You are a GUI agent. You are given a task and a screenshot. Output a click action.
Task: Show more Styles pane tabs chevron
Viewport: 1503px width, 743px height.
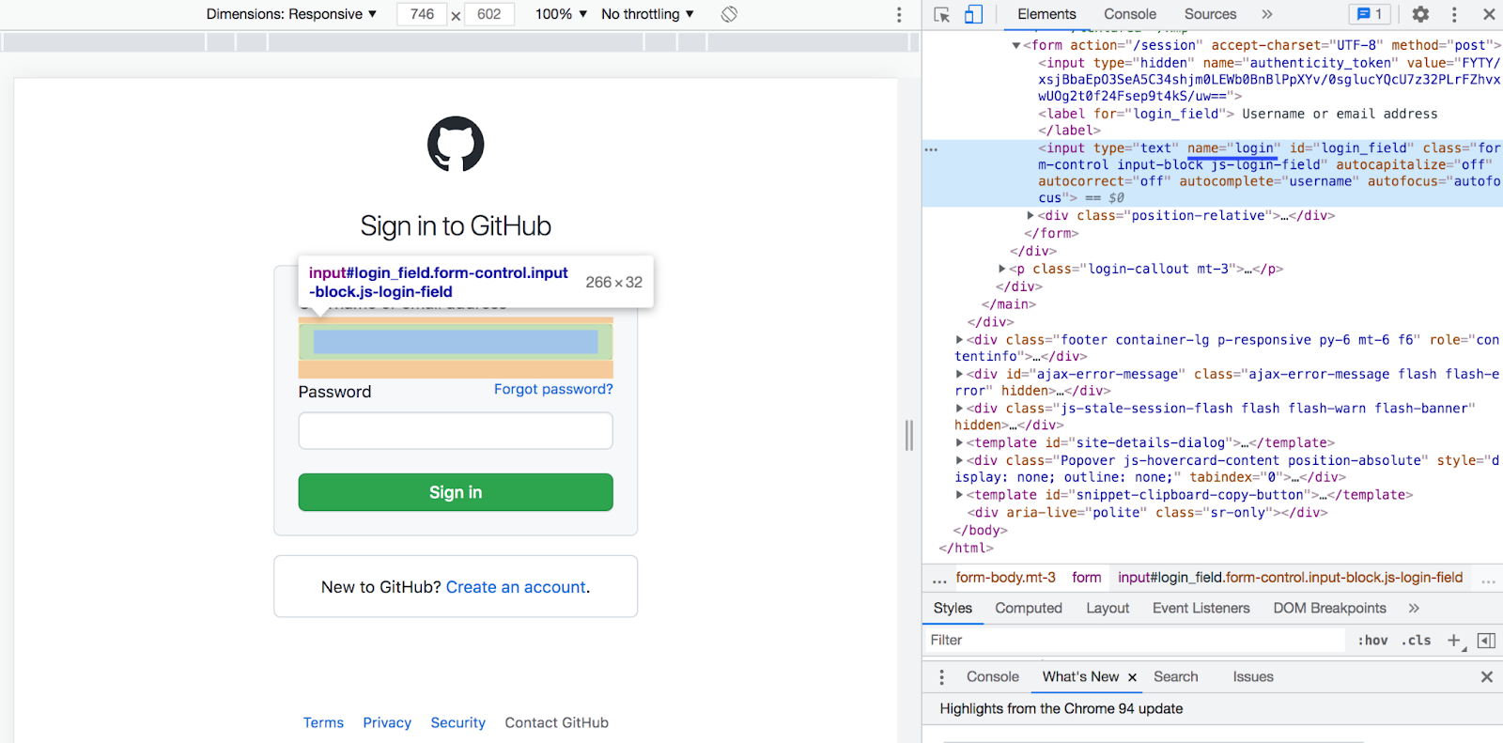click(1414, 609)
